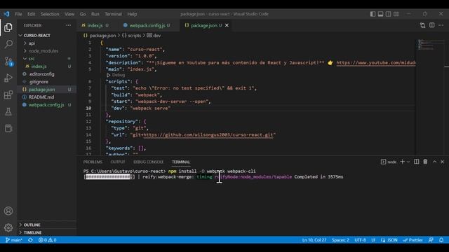Split the terminal
This screenshot has height=252, width=449.
[x=416, y=162]
